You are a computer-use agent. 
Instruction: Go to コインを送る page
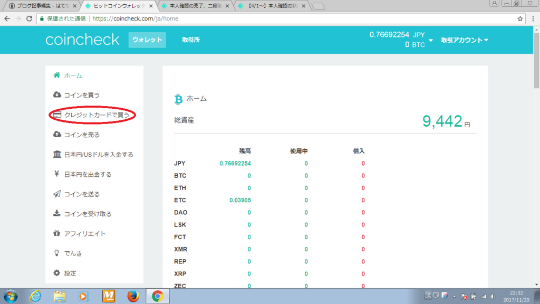click(x=82, y=194)
